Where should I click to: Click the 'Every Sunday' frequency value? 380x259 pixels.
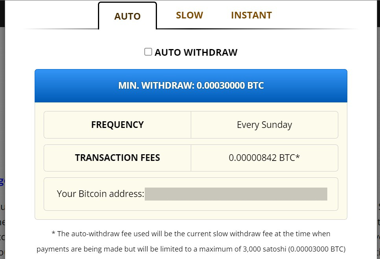(x=264, y=124)
